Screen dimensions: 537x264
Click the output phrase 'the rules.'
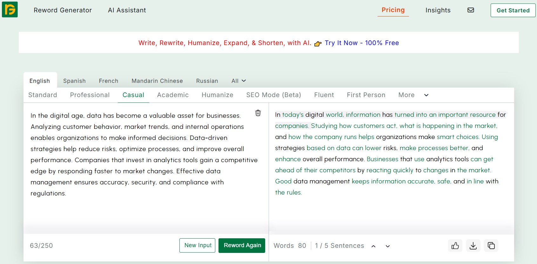coord(288,192)
